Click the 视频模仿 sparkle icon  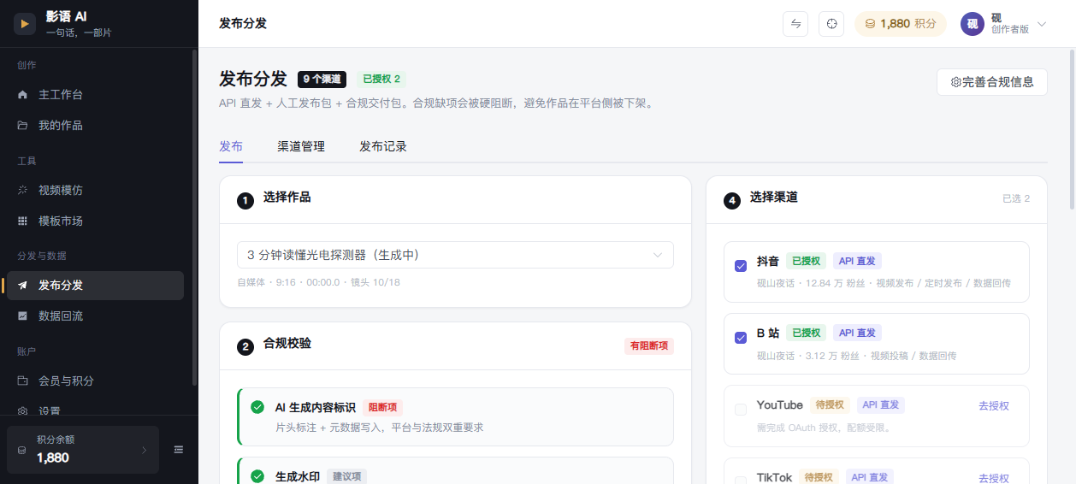[x=22, y=190]
